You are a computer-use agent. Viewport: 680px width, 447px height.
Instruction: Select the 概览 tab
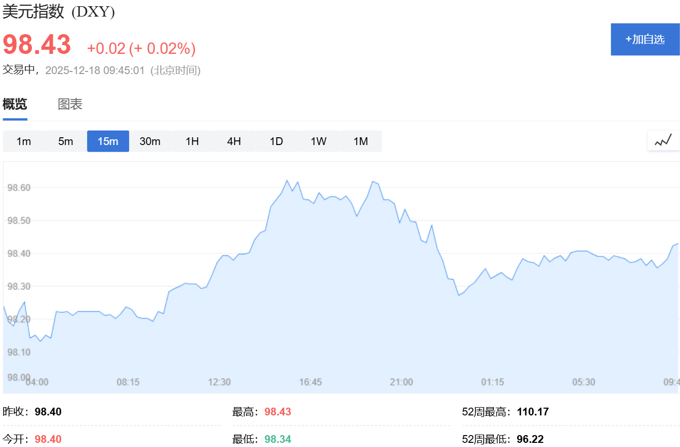[x=15, y=104]
